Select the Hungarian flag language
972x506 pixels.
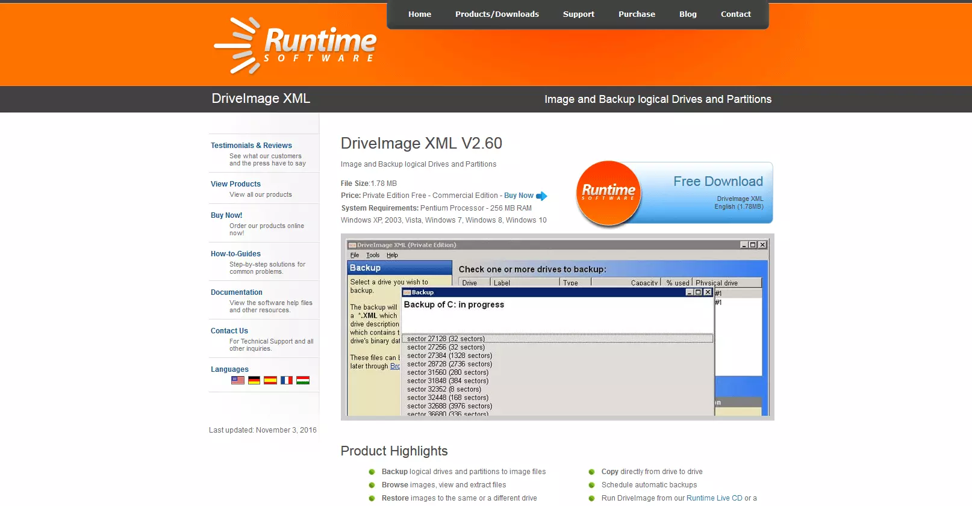[303, 380]
